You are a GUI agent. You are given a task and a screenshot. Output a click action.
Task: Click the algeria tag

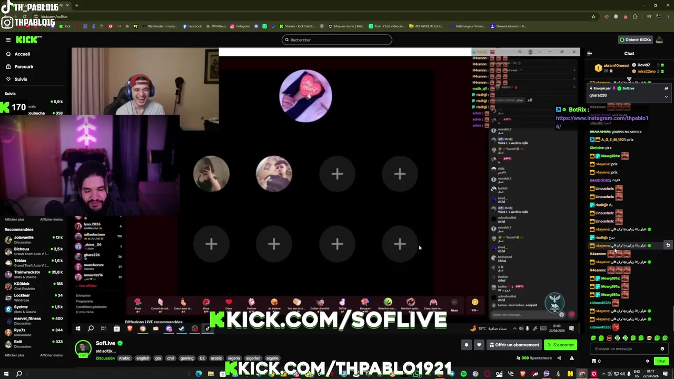pos(234,358)
